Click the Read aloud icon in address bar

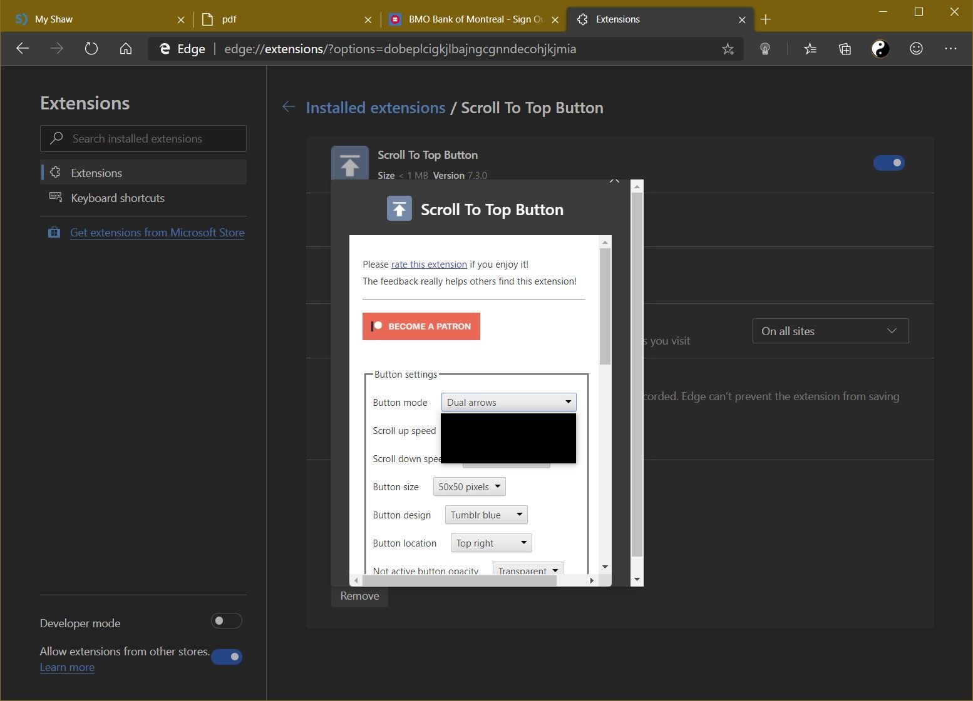pos(764,48)
